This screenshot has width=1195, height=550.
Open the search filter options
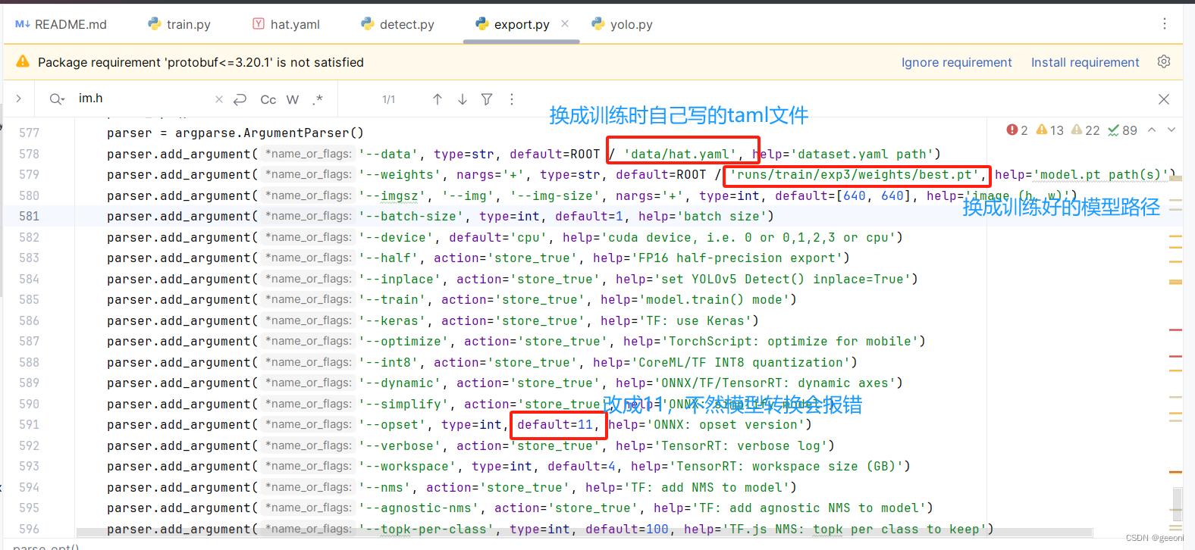pyautogui.click(x=487, y=99)
